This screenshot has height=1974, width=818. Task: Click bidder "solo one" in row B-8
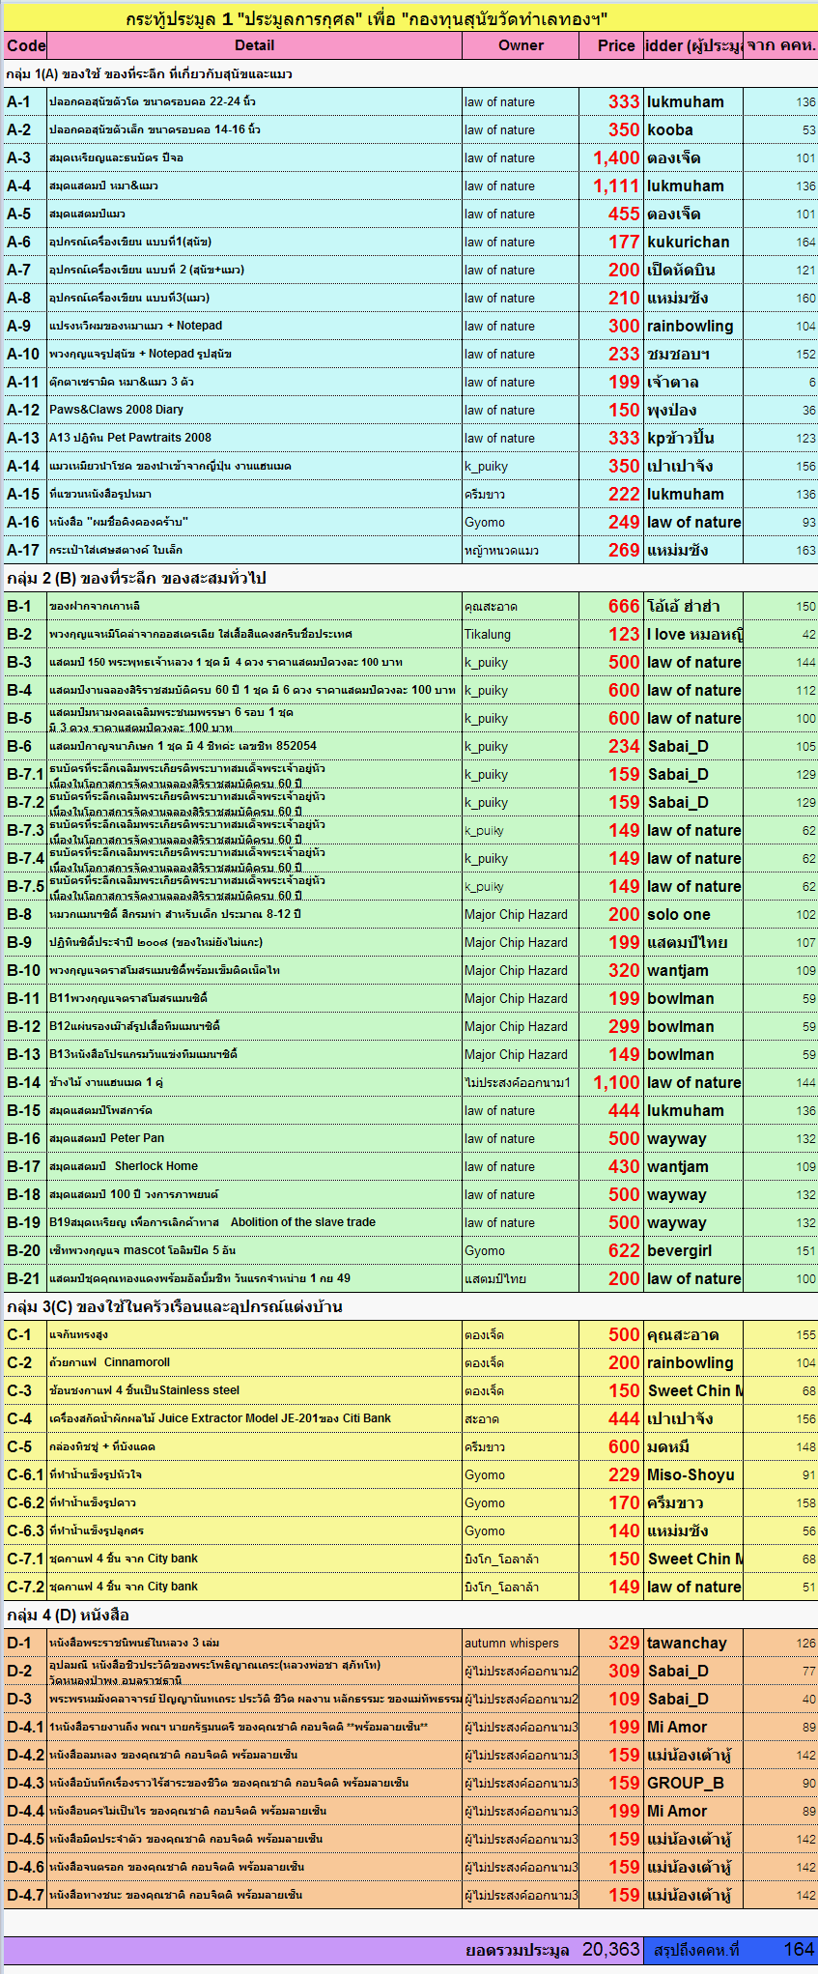click(679, 914)
